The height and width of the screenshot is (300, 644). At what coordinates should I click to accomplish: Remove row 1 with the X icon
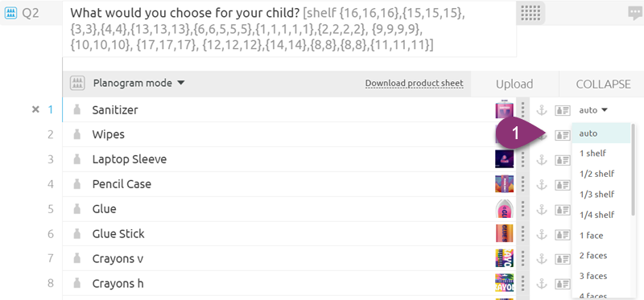[35, 109]
